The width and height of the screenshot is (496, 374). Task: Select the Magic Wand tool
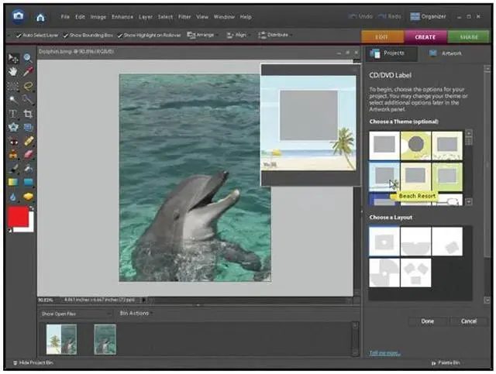coord(13,100)
